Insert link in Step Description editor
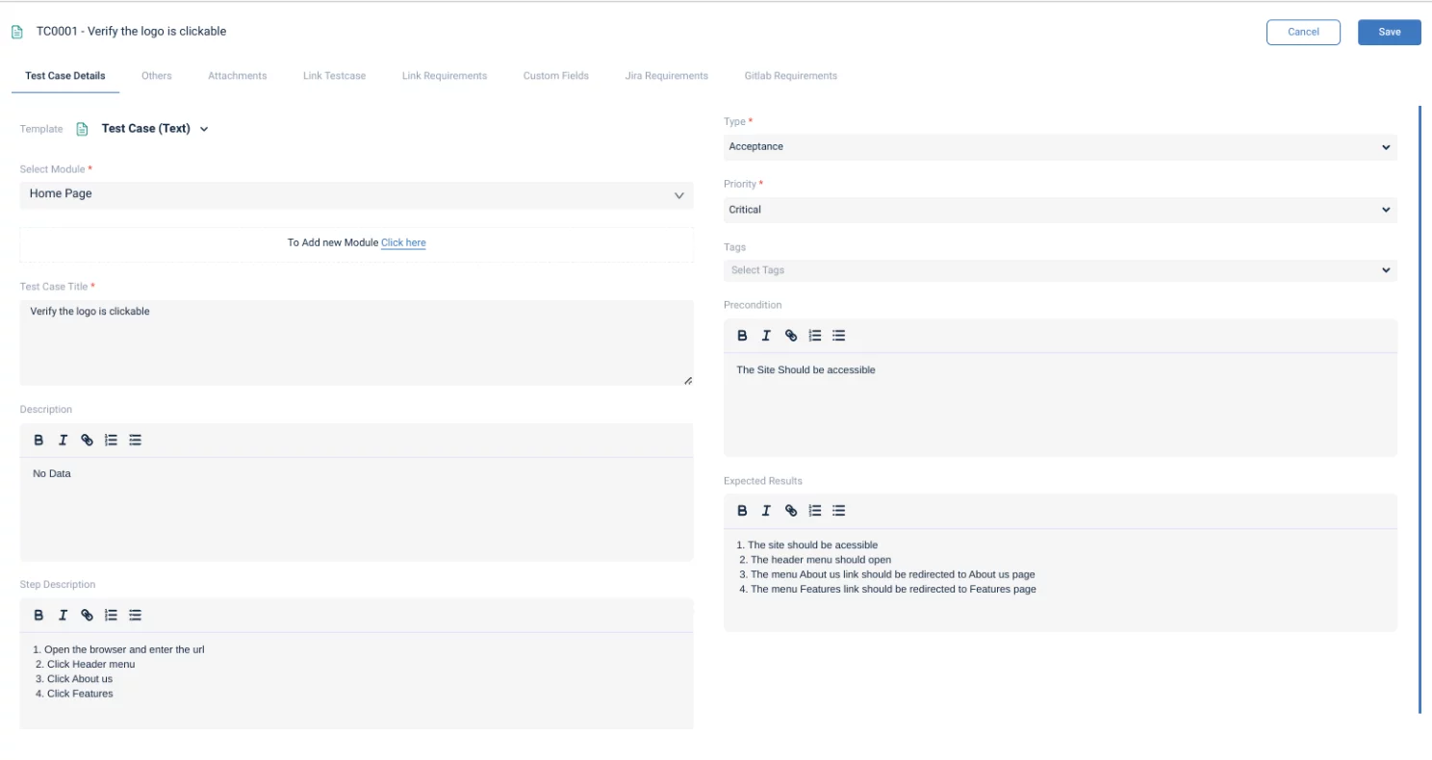This screenshot has width=1432, height=760. coord(87,615)
